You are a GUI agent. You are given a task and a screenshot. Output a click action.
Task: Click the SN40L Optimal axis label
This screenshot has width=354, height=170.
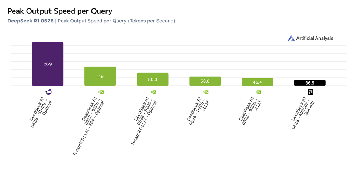click(x=41, y=110)
